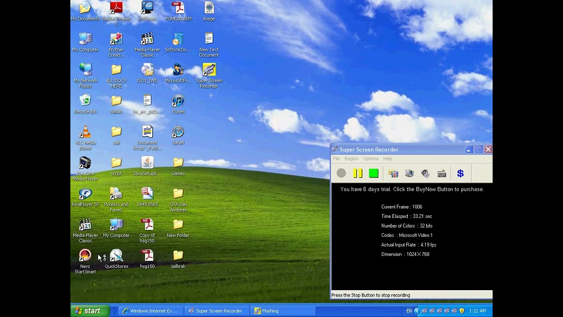
Task: Pause recording with the yellow pause button
Action: point(358,173)
